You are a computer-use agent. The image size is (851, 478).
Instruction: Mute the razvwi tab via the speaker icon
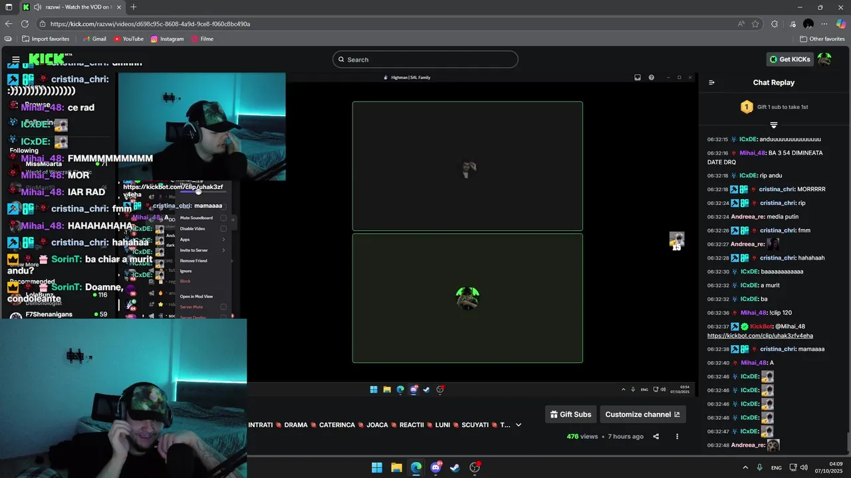click(x=38, y=7)
